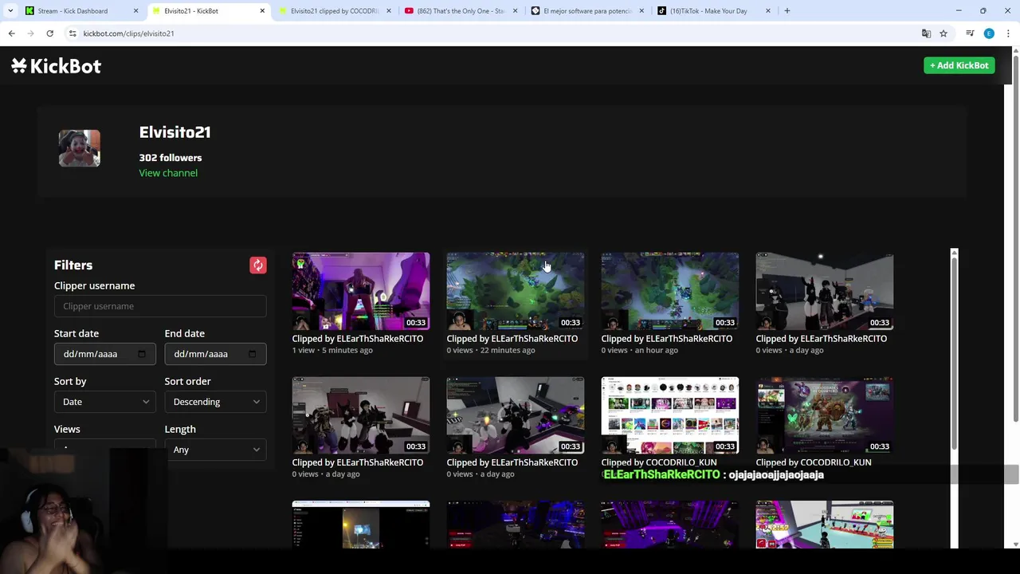Viewport: 1020px width, 574px height.
Task: Reset filters with the red refresh icon
Action: click(257, 265)
